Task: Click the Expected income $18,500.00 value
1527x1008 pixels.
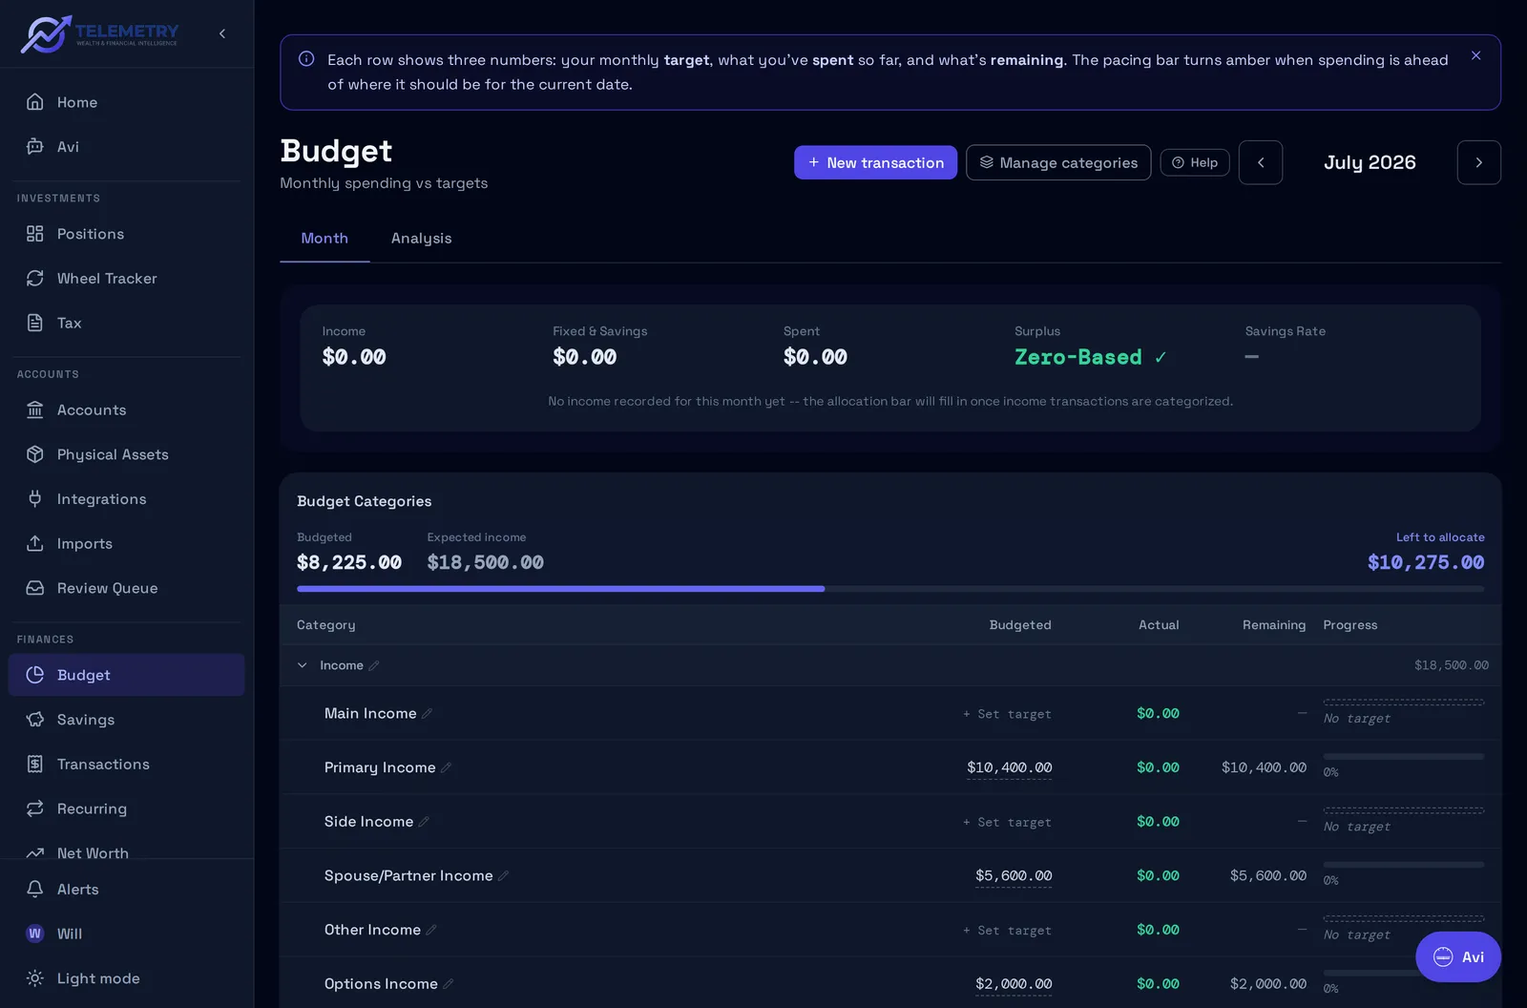Action: (486, 563)
